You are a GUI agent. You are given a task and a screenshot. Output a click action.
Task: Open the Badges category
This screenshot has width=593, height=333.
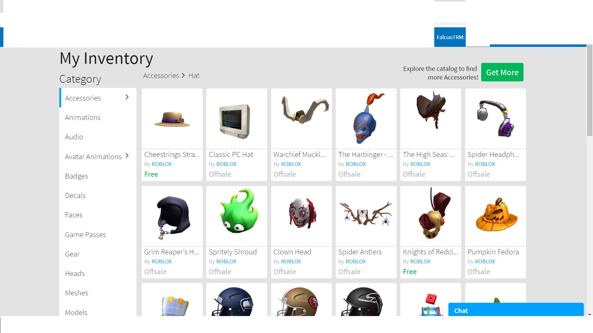tap(77, 176)
